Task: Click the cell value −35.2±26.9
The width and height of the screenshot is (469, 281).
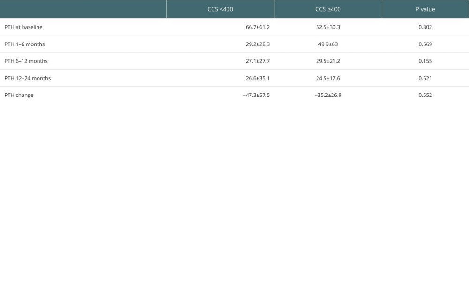Action: point(328,95)
